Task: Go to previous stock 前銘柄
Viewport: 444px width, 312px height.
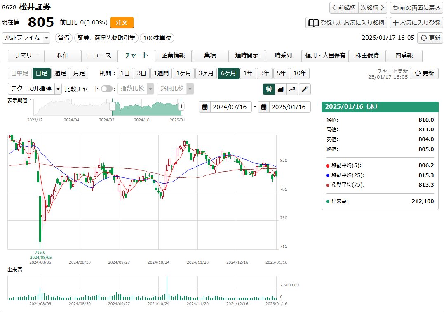Action: click(x=344, y=8)
